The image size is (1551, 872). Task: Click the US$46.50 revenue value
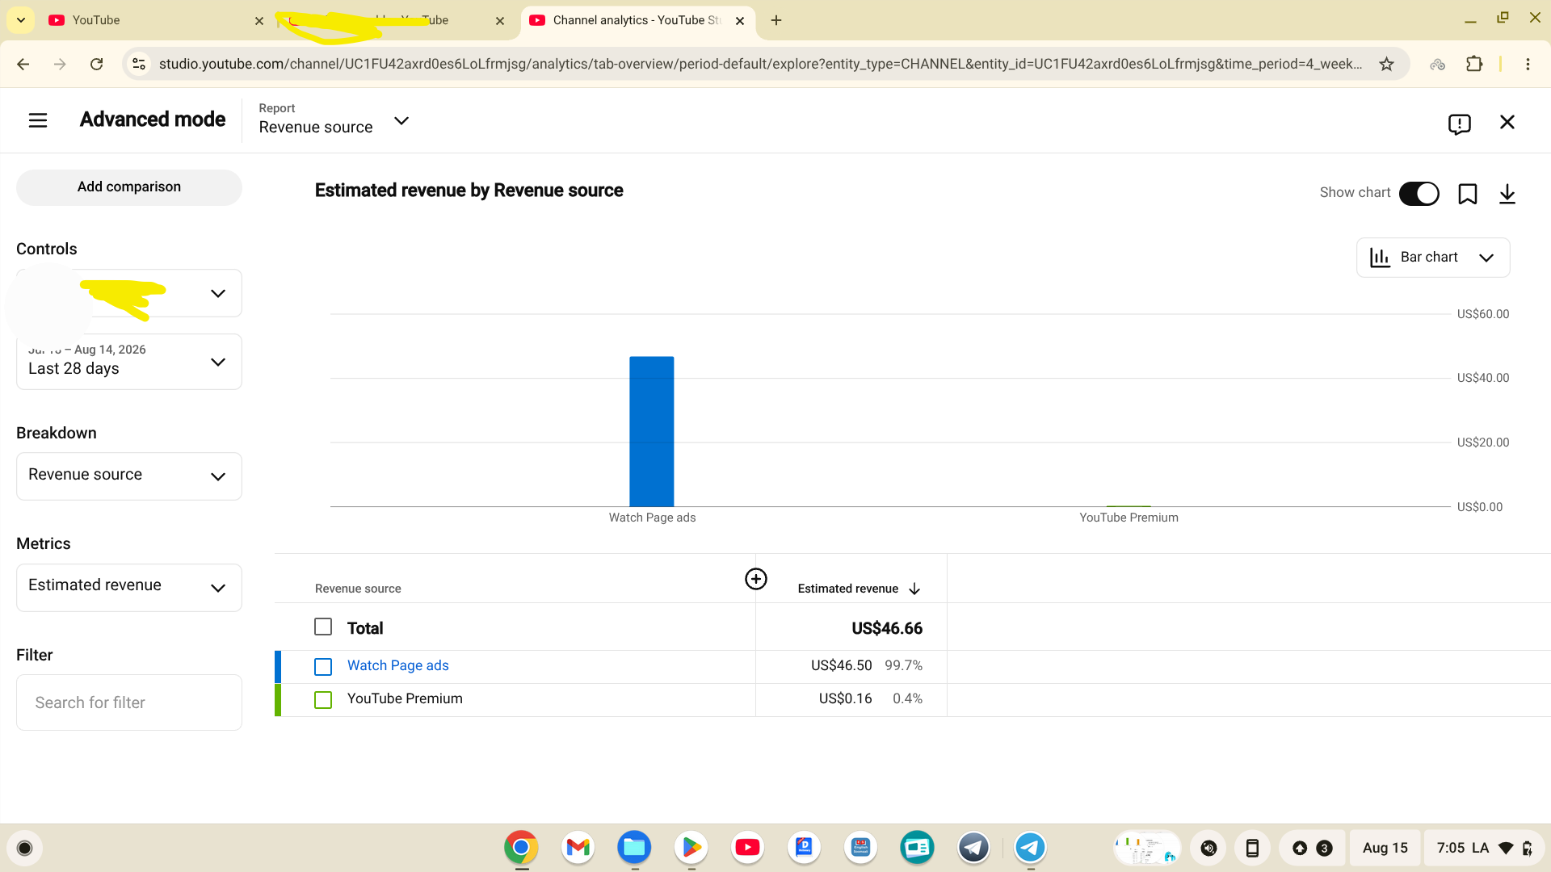[842, 665]
